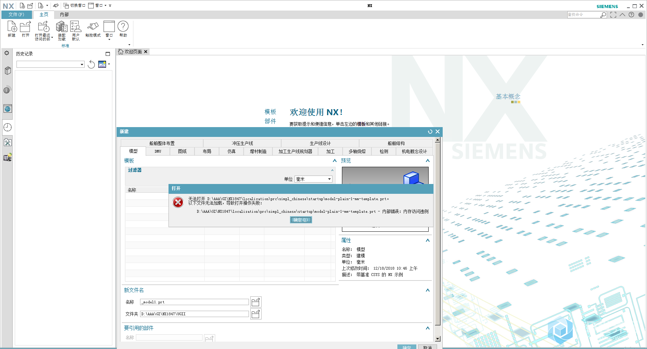Select the 增材制造 template tab
The image size is (647, 349).
point(258,151)
